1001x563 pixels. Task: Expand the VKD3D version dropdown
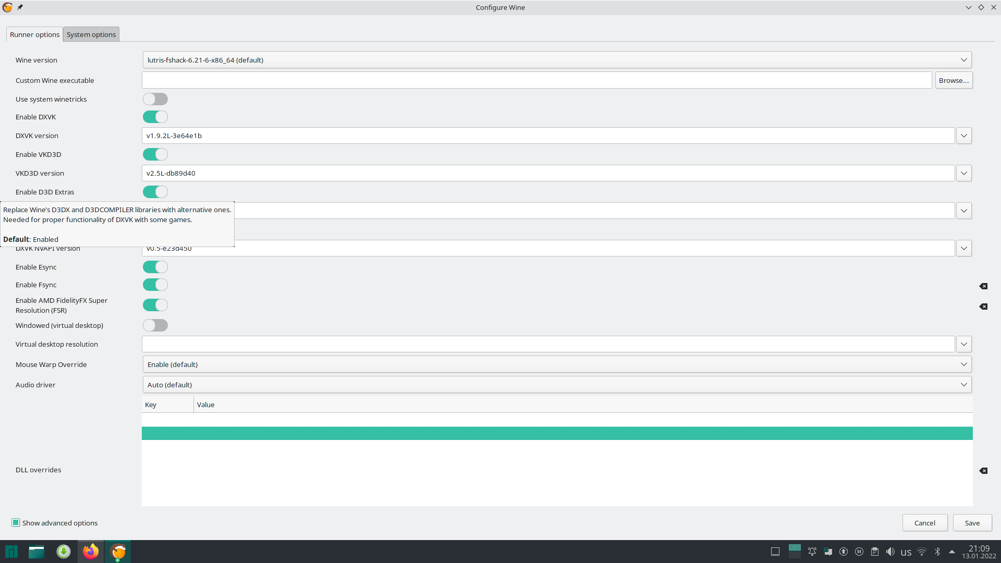pyautogui.click(x=964, y=173)
